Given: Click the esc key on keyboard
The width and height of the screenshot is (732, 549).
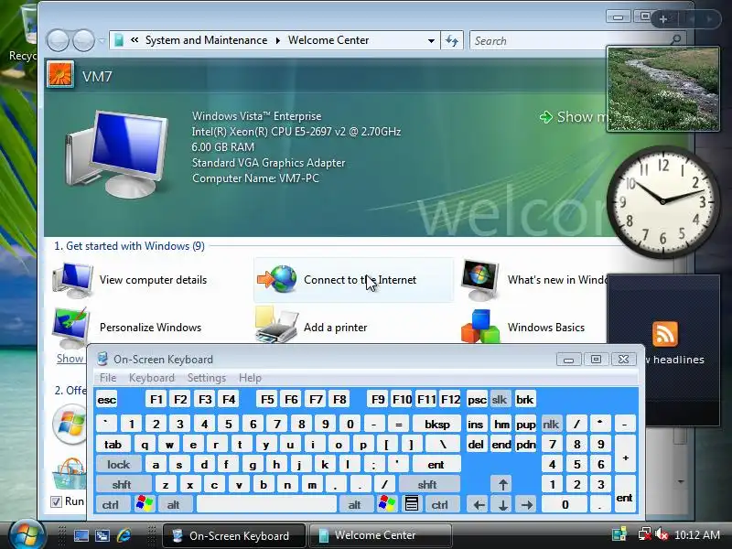Looking at the screenshot, I should pos(106,400).
